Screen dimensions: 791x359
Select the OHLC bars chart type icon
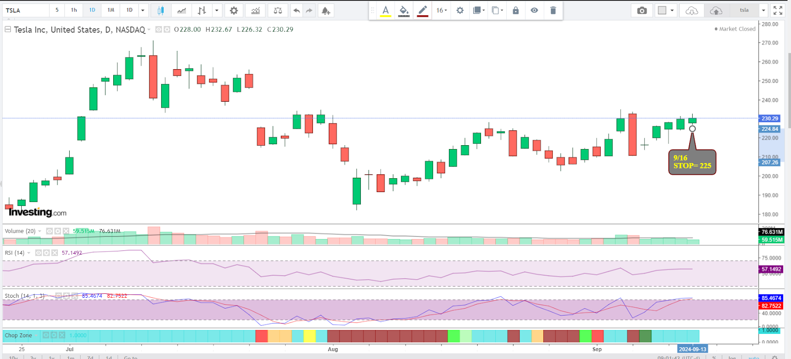[202, 10]
